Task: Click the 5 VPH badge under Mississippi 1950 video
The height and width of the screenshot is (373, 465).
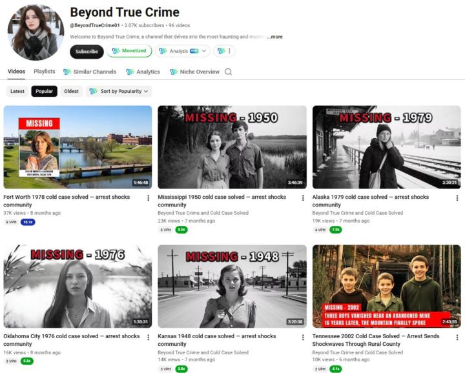Action: pyautogui.click(x=165, y=230)
